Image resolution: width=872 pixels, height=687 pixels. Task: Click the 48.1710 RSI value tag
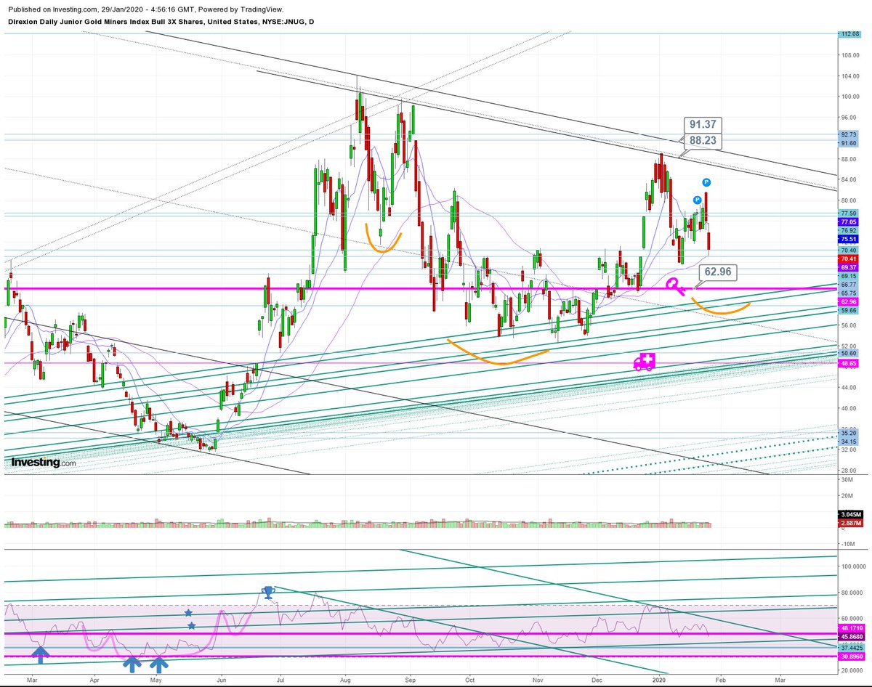(x=851, y=627)
